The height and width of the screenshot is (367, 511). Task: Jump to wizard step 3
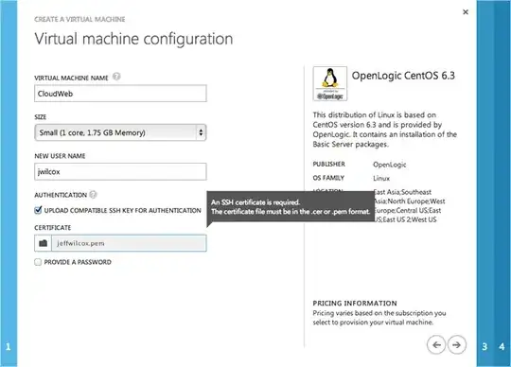(485, 346)
